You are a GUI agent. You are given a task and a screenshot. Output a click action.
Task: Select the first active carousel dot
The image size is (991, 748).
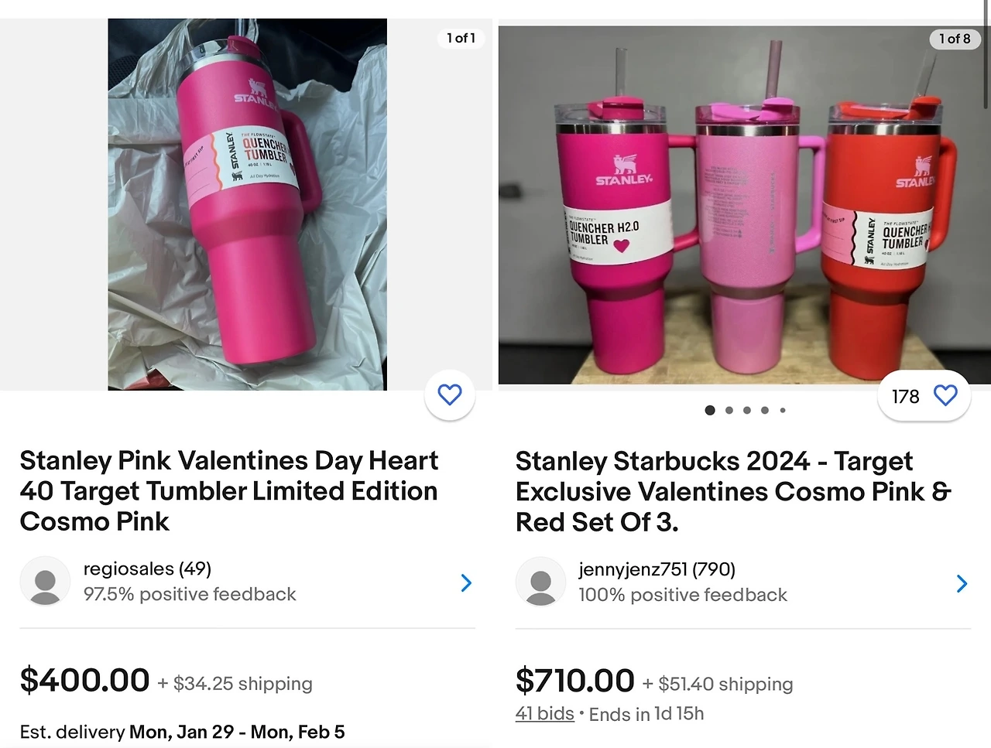point(710,410)
